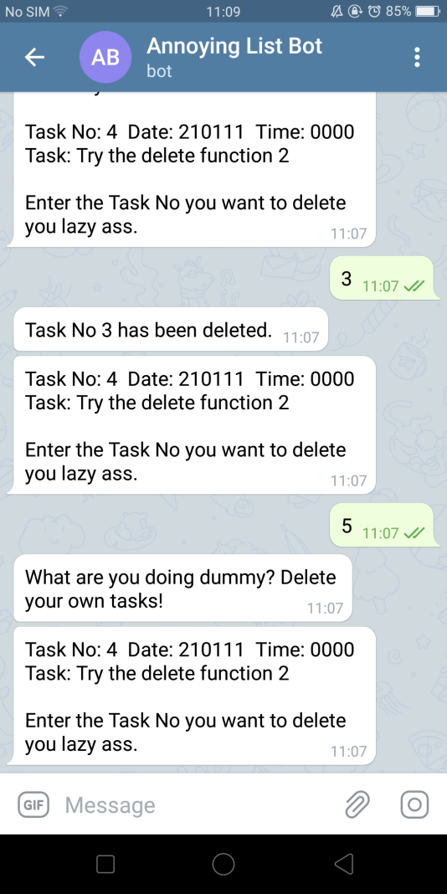Viewport: 447px width, 894px height.
Task: Select the sent message "5"
Action: 382,525
